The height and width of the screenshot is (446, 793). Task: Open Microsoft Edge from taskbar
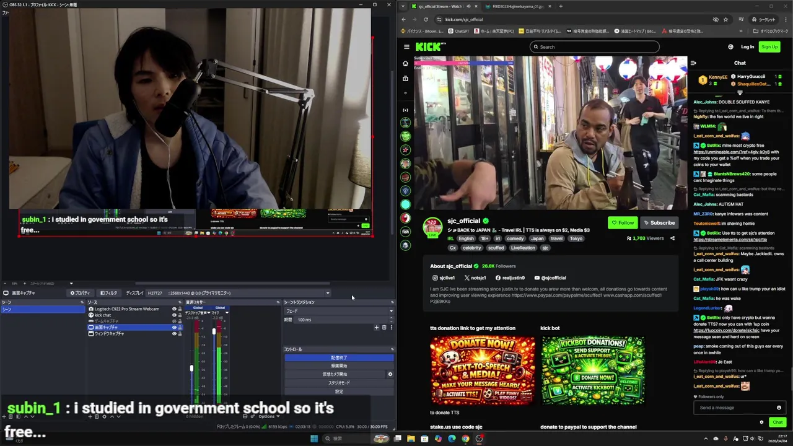452,439
